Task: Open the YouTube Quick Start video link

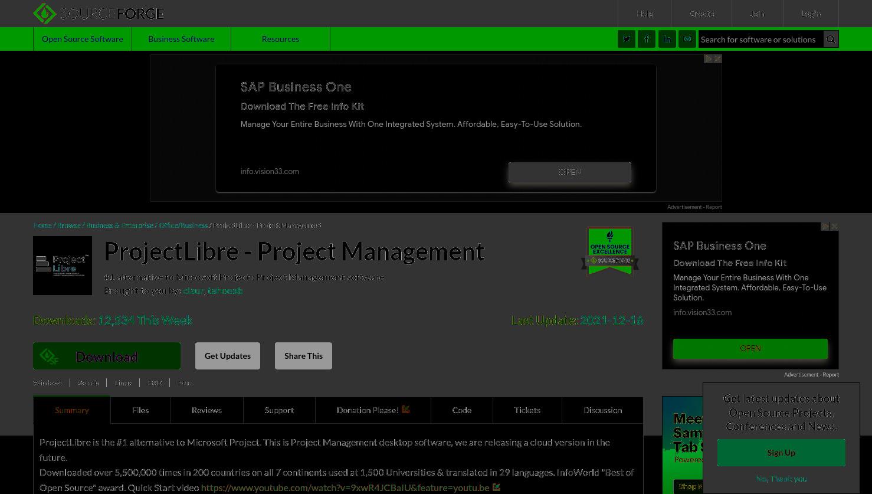Action: point(345,488)
